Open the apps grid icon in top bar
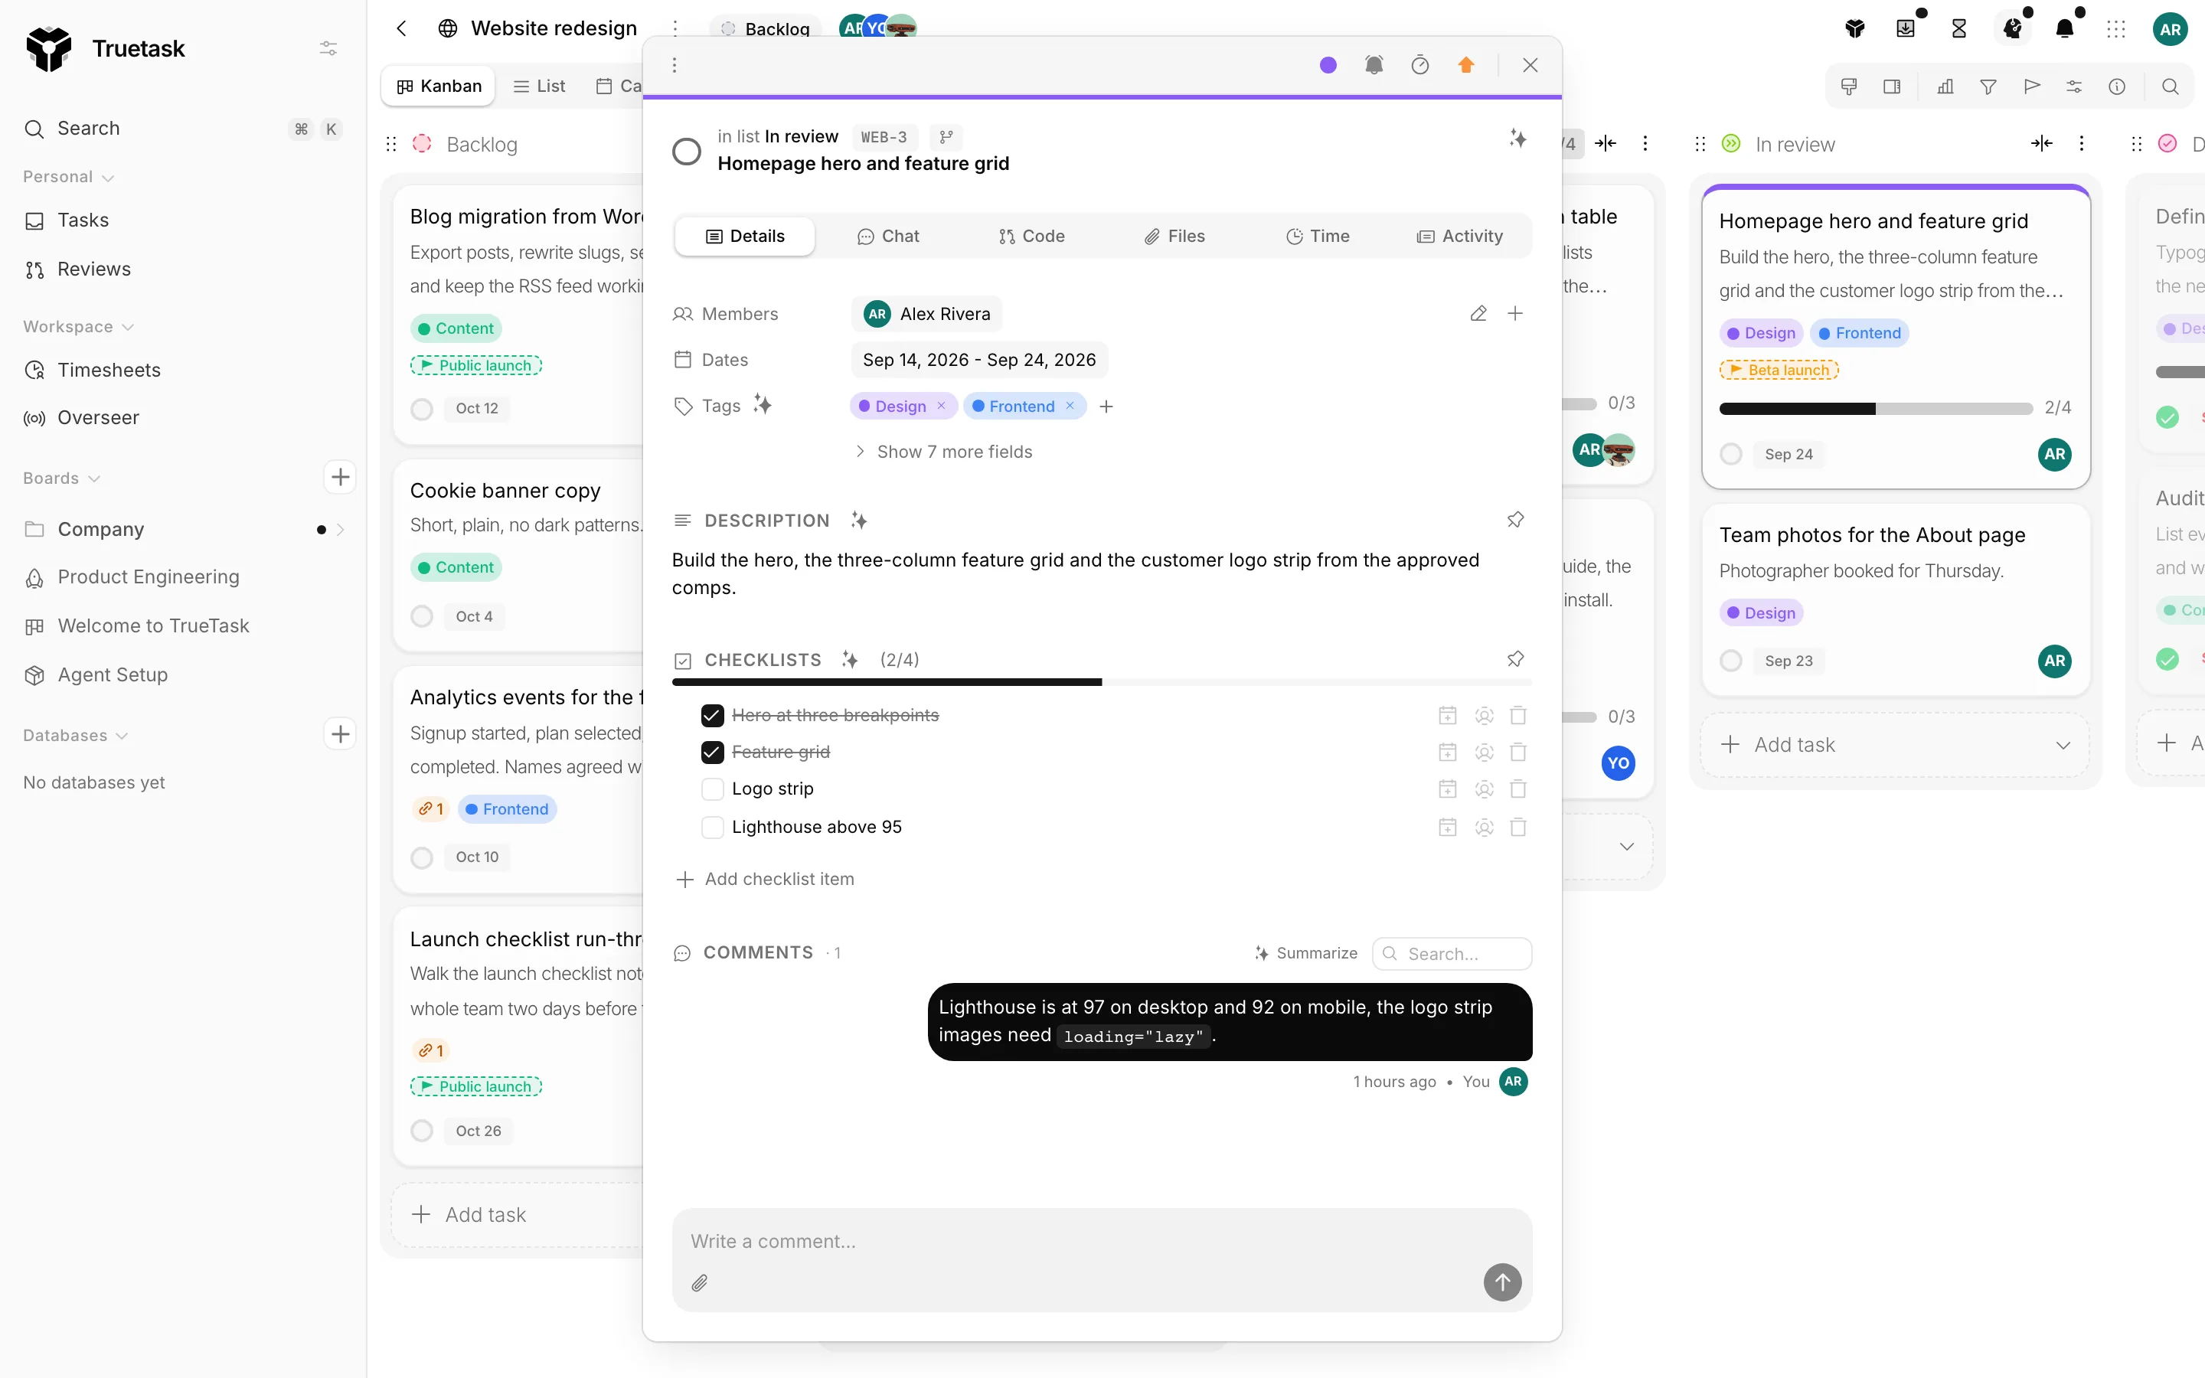 pyautogui.click(x=2115, y=29)
